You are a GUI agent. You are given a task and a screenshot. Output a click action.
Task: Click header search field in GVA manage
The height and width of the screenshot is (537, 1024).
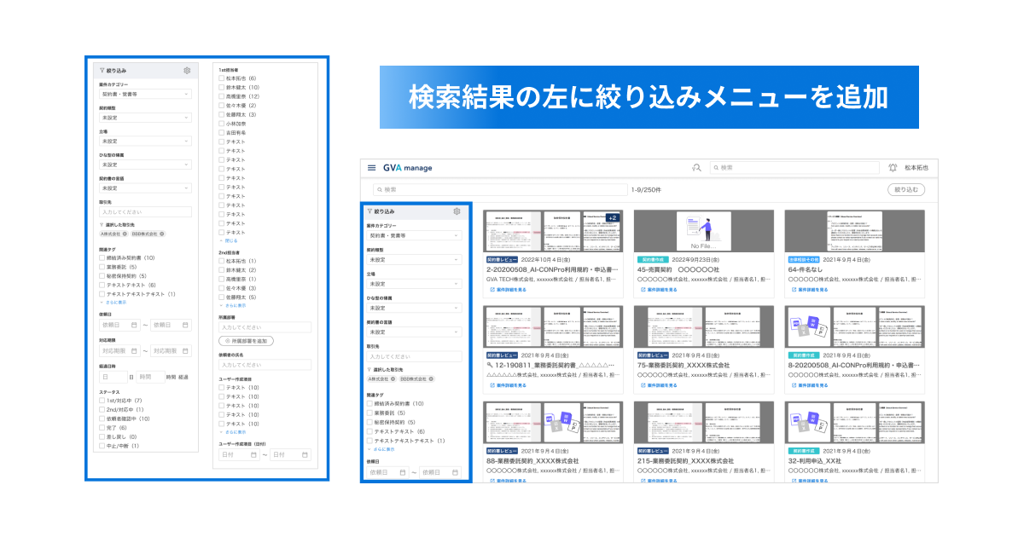794,168
